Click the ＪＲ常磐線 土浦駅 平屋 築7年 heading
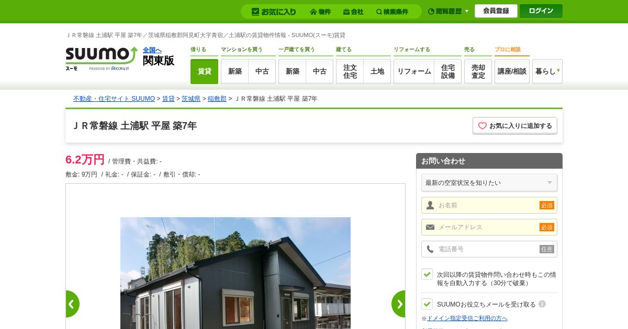The height and width of the screenshot is (329, 628). point(134,126)
